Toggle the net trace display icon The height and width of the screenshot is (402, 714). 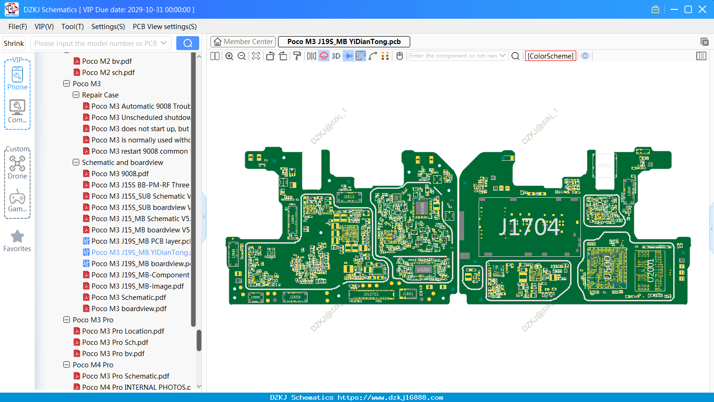point(361,56)
